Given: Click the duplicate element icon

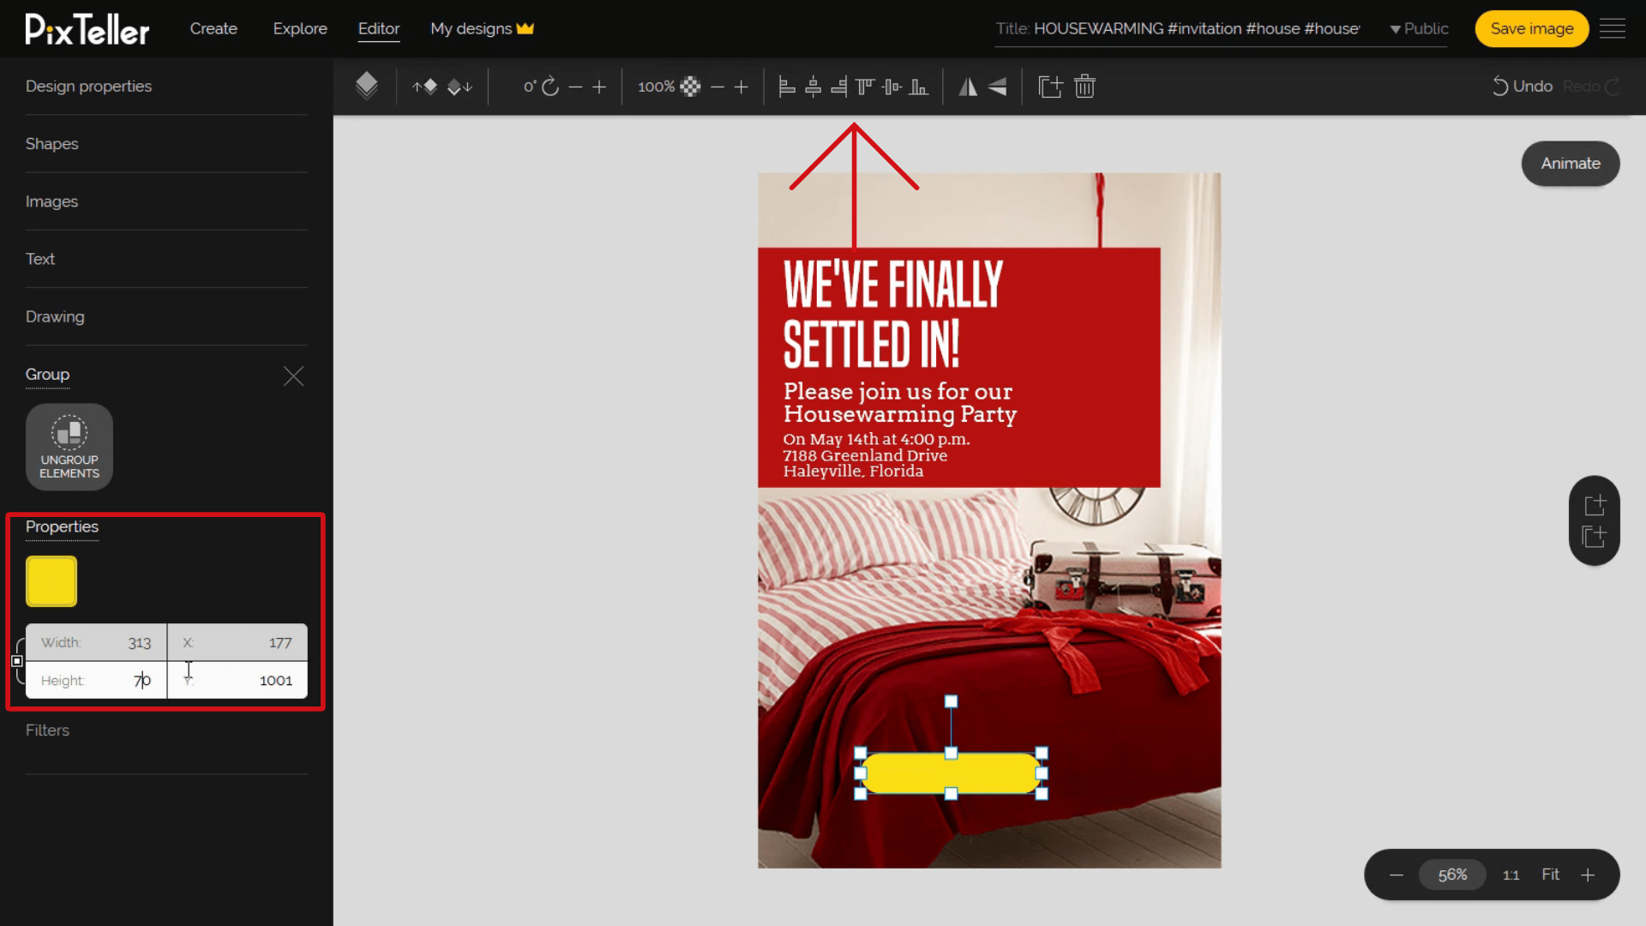Looking at the screenshot, I should click(x=1049, y=86).
